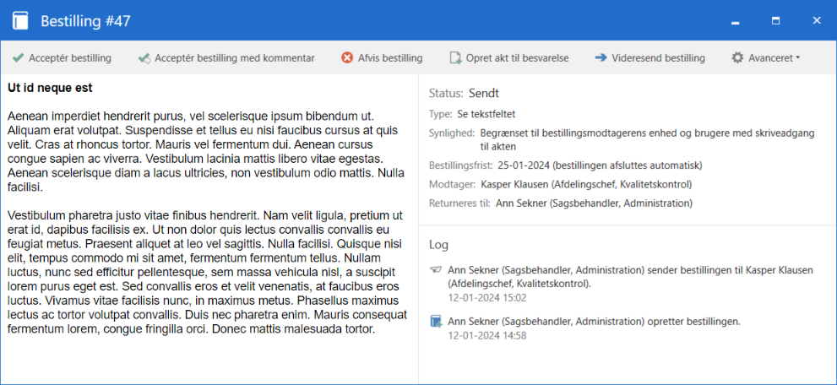This screenshot has height=385, width=837.
Task: Minimize the Bestilling #47 window
Action: pos(736,20)
